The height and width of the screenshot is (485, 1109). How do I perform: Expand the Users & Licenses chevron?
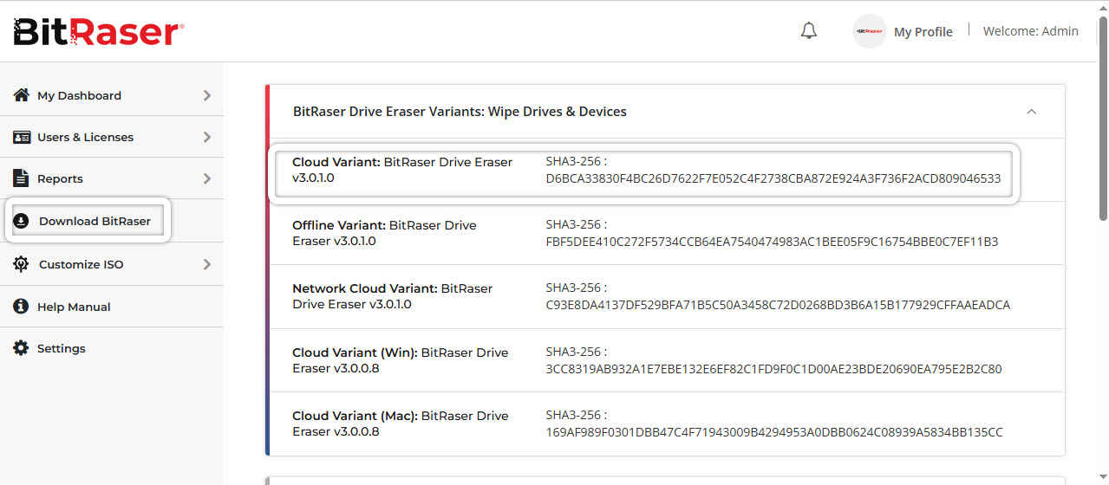[x=206, y=137]
